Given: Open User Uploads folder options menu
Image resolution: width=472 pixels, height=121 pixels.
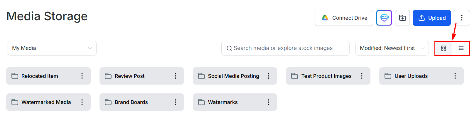Looking at the screenshot, I should coord(455,76).
